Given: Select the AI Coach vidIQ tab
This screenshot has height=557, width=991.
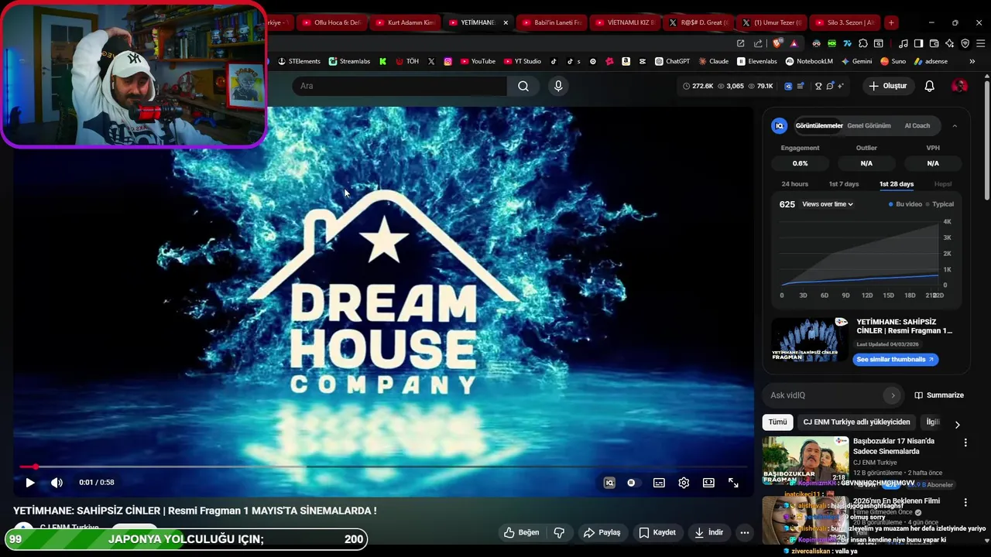Looking at the screenshot, I should pos(917,125).
